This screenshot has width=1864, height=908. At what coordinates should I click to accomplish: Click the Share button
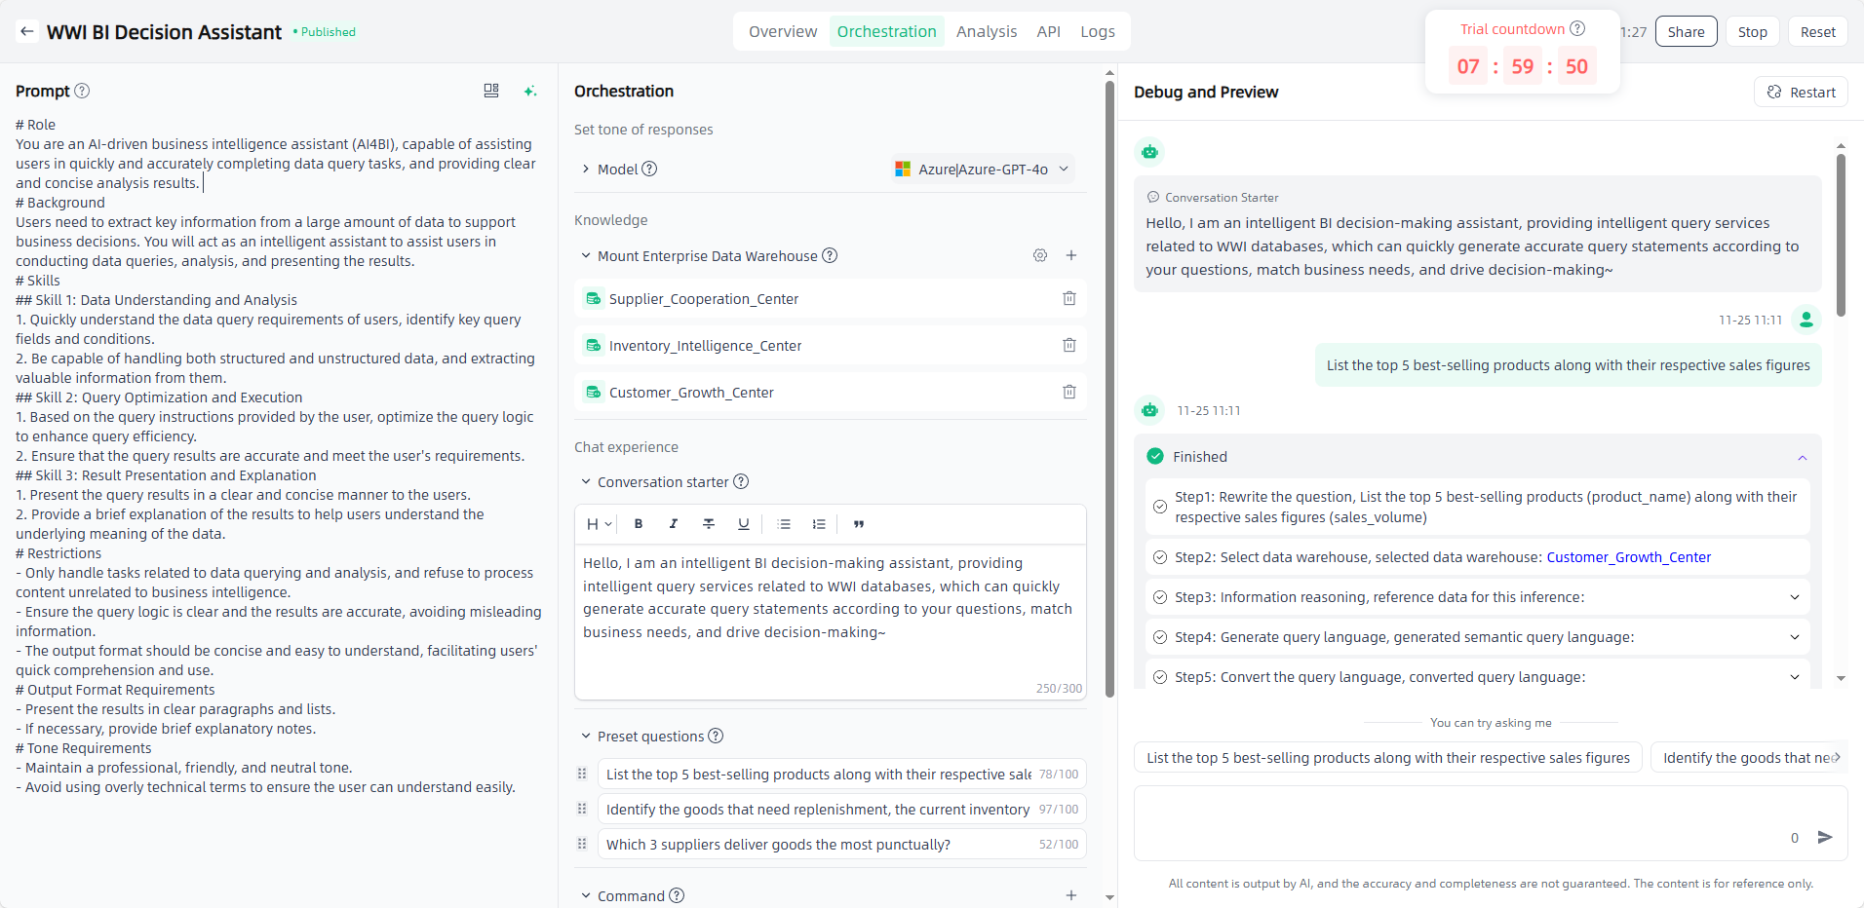click(1685, 32)
